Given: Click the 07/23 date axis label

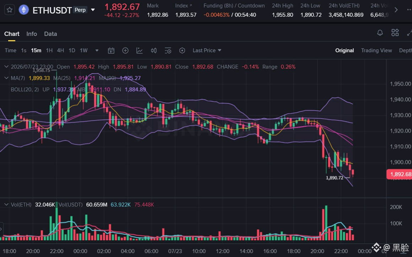Looking at the screenshot, I should click(175, 251).
